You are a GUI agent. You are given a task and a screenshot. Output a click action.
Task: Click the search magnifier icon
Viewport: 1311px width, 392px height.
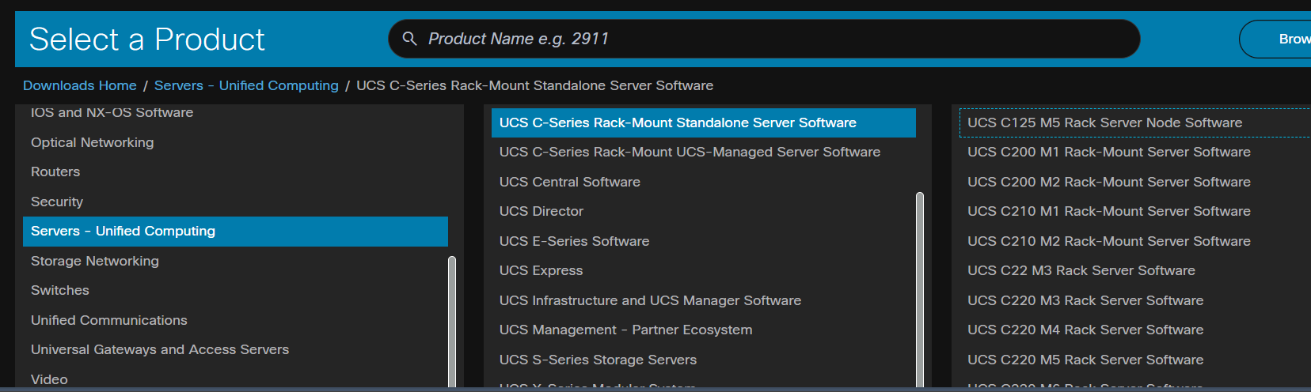[409, 38]
